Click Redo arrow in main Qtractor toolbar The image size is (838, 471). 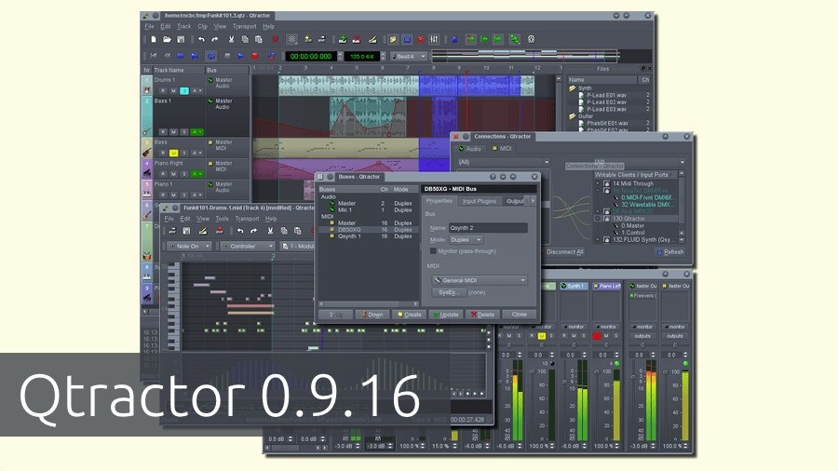tap(214, 39)
